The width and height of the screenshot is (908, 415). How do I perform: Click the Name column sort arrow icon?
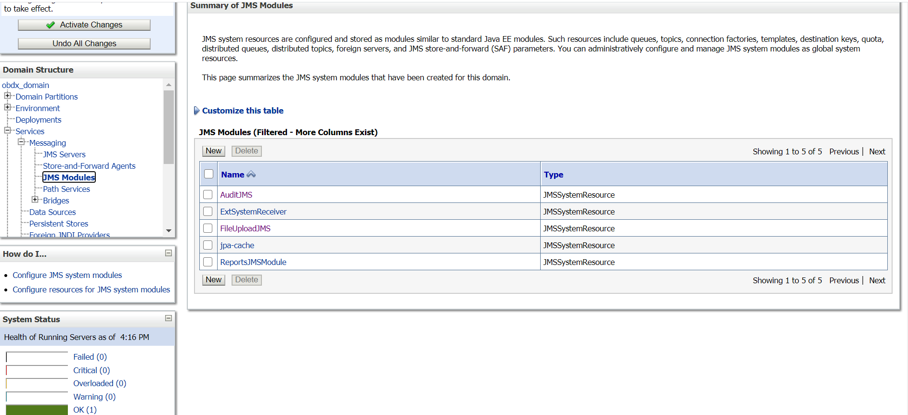pyautogui.click(x=251, y=175)
